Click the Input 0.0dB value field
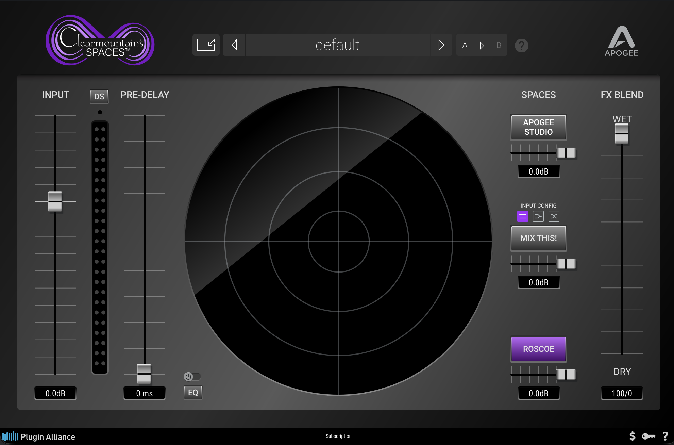 pyautogui.click(x=55, y=393)
